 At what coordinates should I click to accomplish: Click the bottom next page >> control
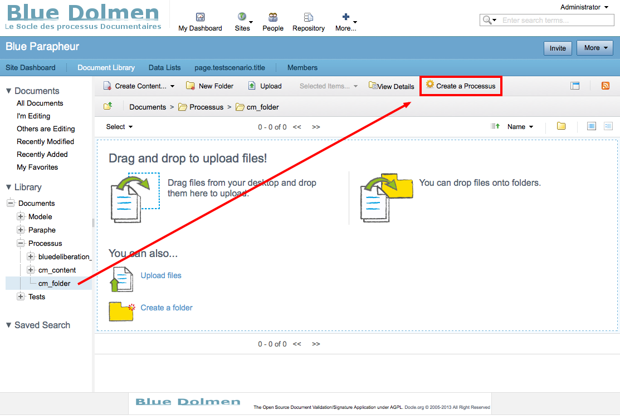pyautogui.click(x=316, y=344)
